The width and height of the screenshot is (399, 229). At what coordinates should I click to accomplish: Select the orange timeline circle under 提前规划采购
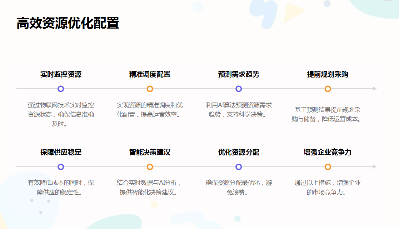coord(328,89)
